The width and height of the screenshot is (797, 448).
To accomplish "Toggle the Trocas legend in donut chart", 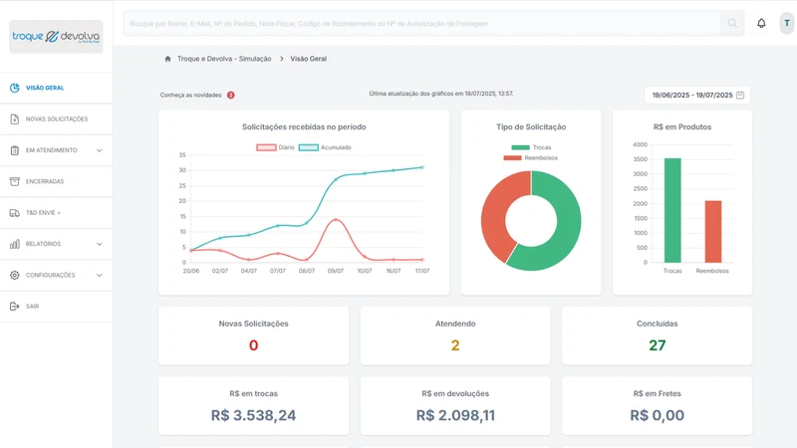I will 531,147.
